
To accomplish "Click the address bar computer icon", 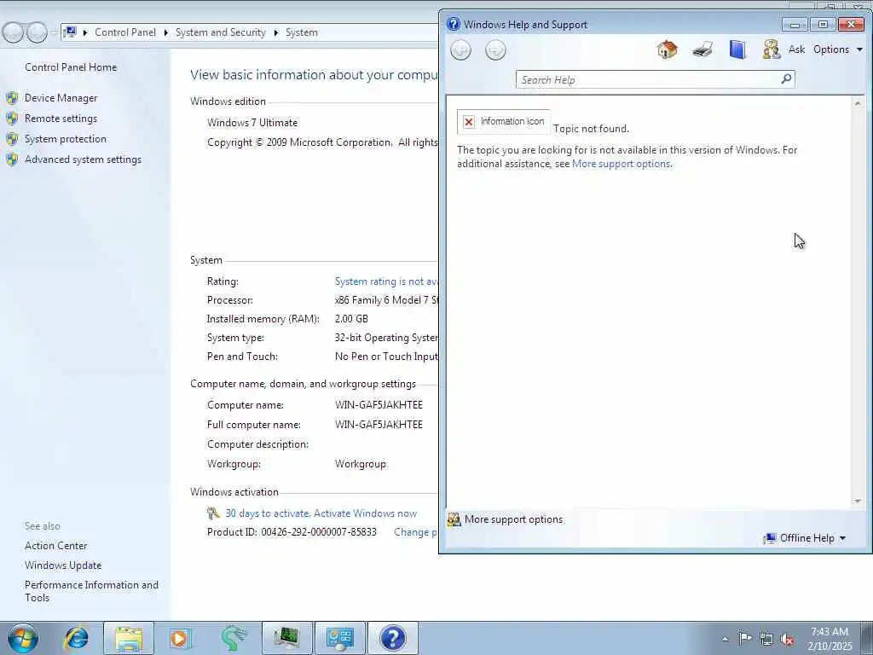I will point(70,32).
